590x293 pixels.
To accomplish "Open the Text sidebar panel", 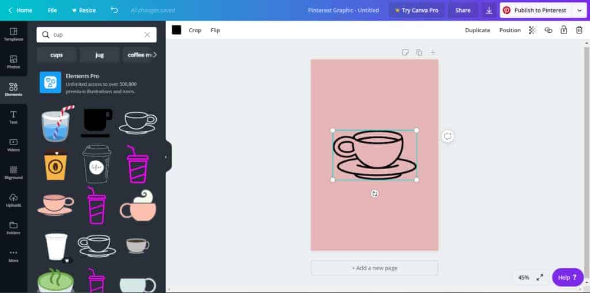I will (x=14, y=117).
